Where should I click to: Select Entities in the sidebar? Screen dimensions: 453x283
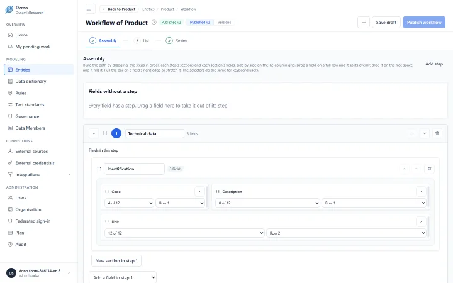pos(39,70)
